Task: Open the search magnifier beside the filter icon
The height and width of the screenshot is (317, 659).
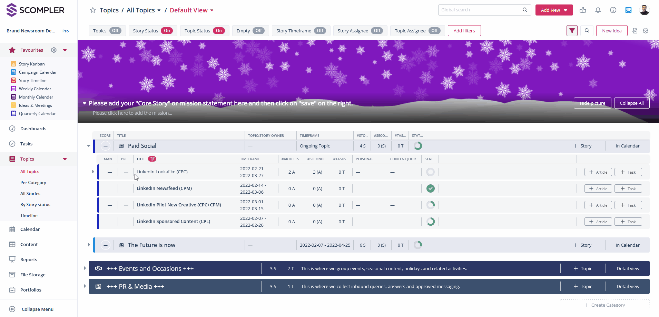Action: (x=587, y=31)
